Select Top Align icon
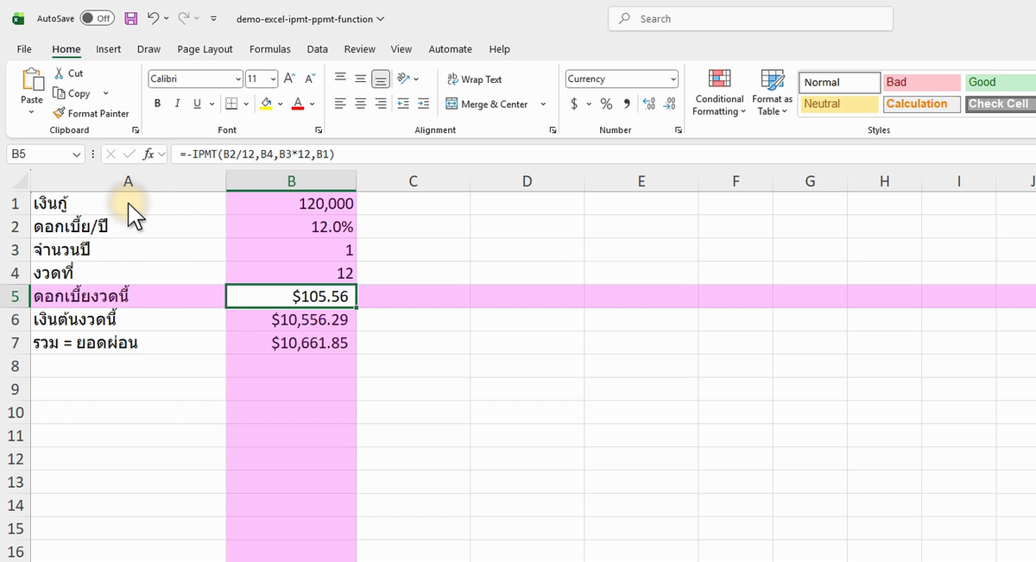The image size is (1036, 562). (340, 79)
